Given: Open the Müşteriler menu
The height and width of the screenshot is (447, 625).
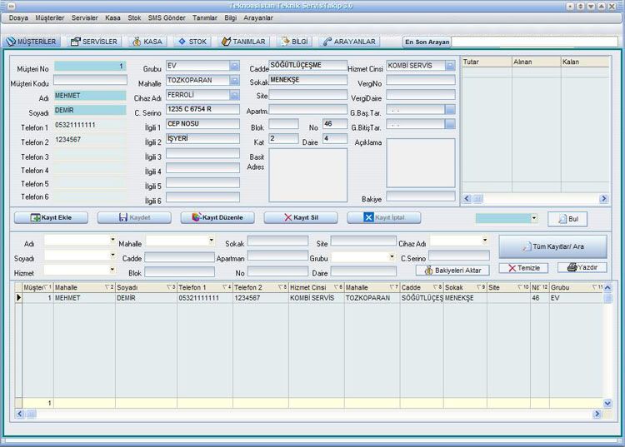Looking at the screenshot, I should click(x=49, y=18).
